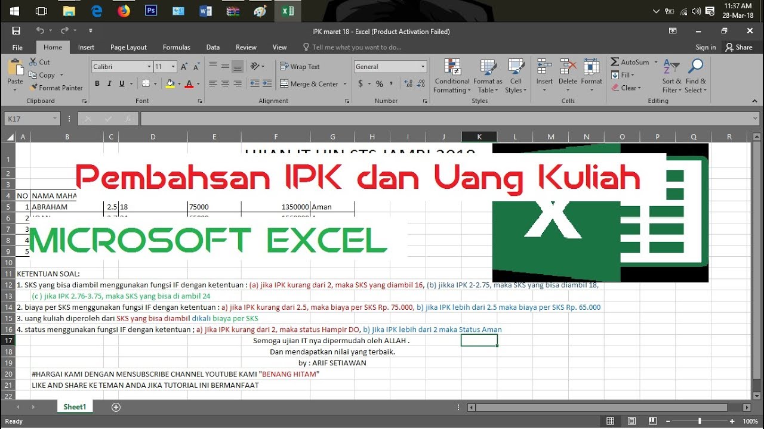
Task: Click Increase Font Size icon
Action: (x=185, y=67)
